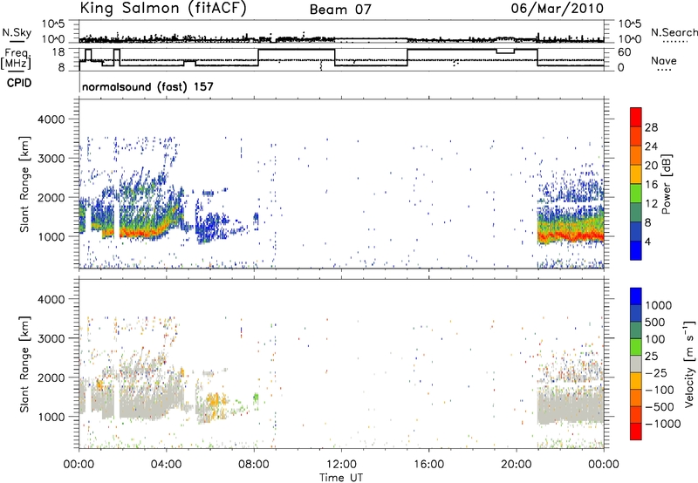
Task: Click the power colorbar value '28'
Action: click(651, 127)
